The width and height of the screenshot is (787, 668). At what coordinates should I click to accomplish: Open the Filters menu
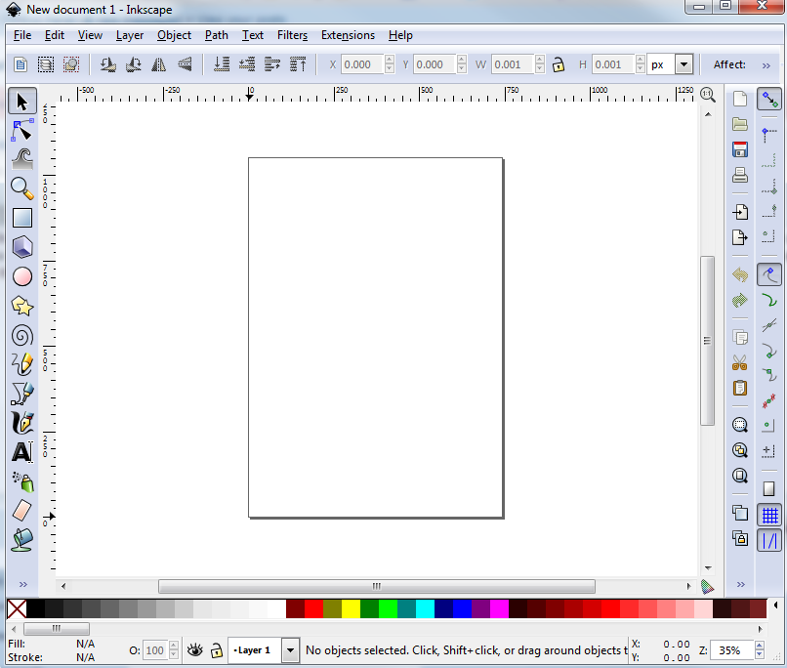[292, 35]
